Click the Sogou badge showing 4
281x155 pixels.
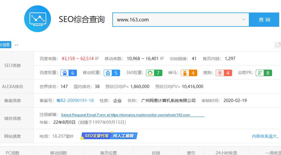click(224, 73)
